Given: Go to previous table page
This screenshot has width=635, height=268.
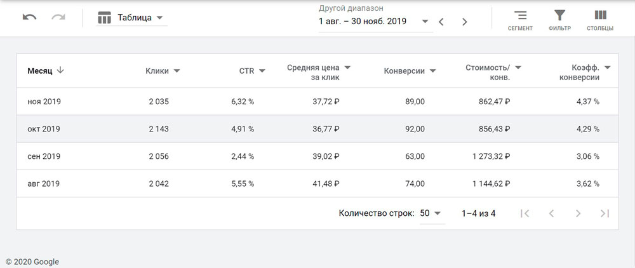Looking at the screenshot, I should click(x=551, y=213).
